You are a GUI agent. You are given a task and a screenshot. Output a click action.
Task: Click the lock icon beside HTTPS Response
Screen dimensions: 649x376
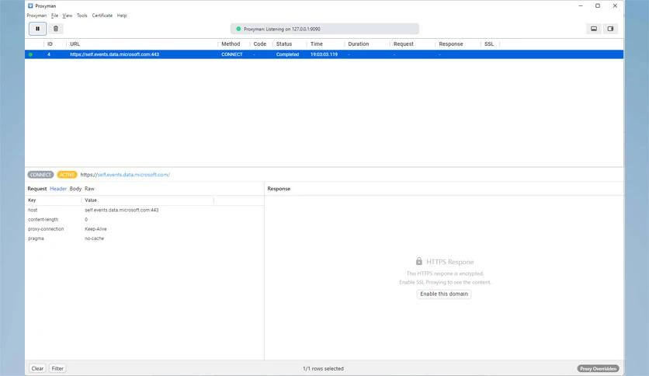(419, 261)
